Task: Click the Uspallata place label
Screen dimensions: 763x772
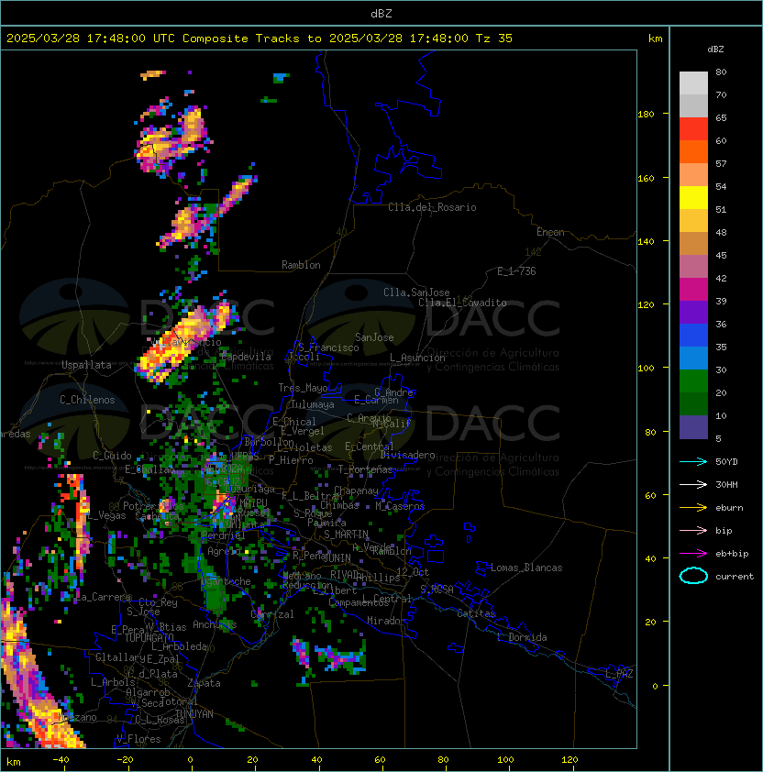Action: coord(86,365)
